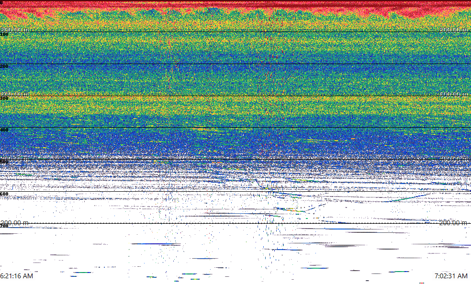
Task: Select the 700 depth scale label
Action: [x=4, y=226]
